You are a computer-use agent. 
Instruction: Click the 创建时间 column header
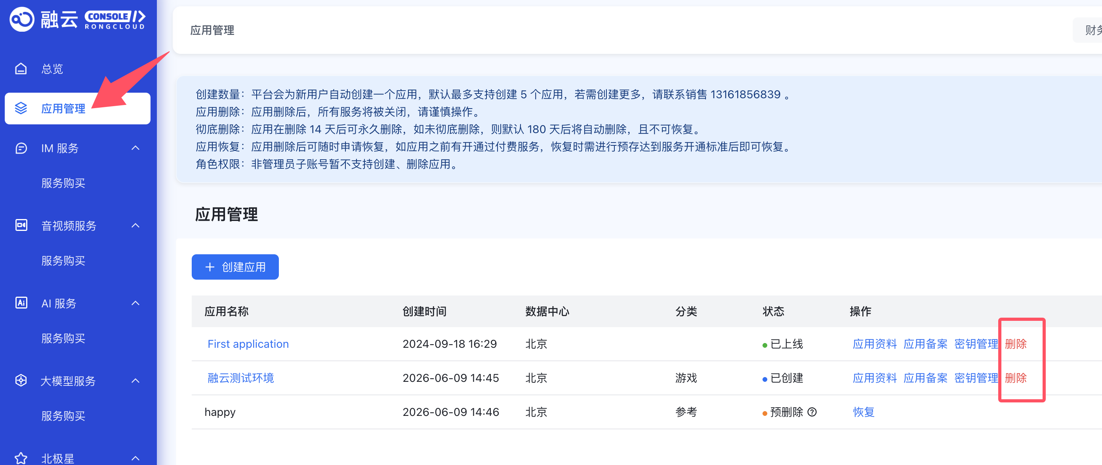pyautogui.click(x=424, y=311)
